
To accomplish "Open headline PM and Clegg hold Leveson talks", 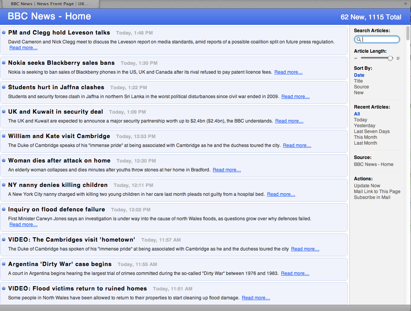I will pyautogui.click(x=59, y=33).
